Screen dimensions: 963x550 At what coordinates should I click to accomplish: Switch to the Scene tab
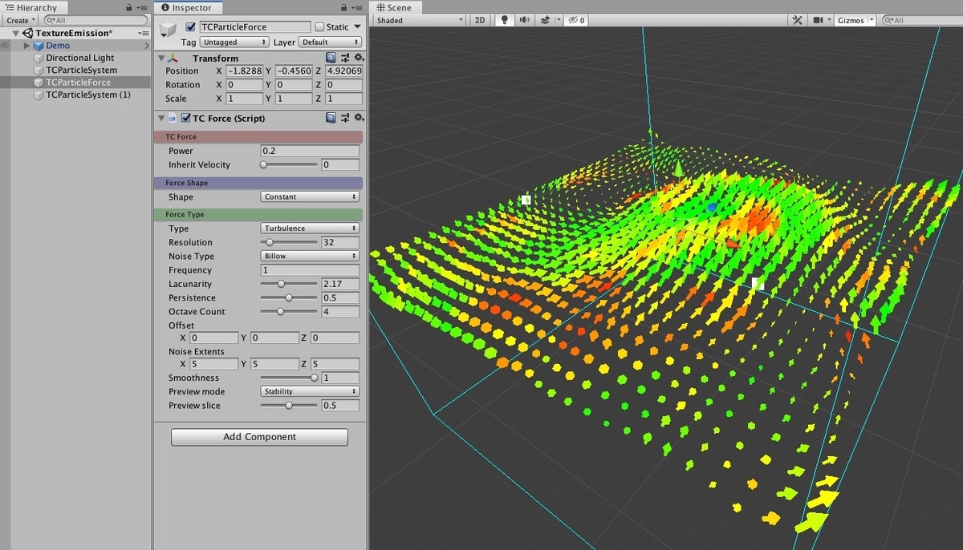click(x=394, y=7)
